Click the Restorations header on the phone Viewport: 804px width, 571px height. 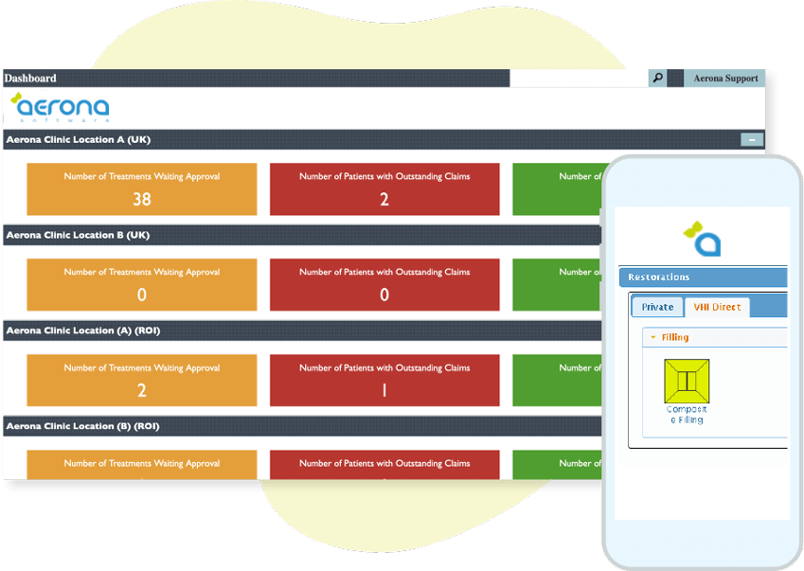point(703,277)
